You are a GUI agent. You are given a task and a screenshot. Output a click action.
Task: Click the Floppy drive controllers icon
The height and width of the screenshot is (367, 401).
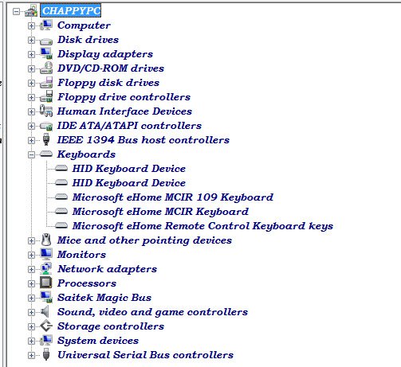point(46,97)
